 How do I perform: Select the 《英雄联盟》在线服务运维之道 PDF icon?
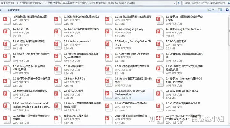[x=7, y=20]
